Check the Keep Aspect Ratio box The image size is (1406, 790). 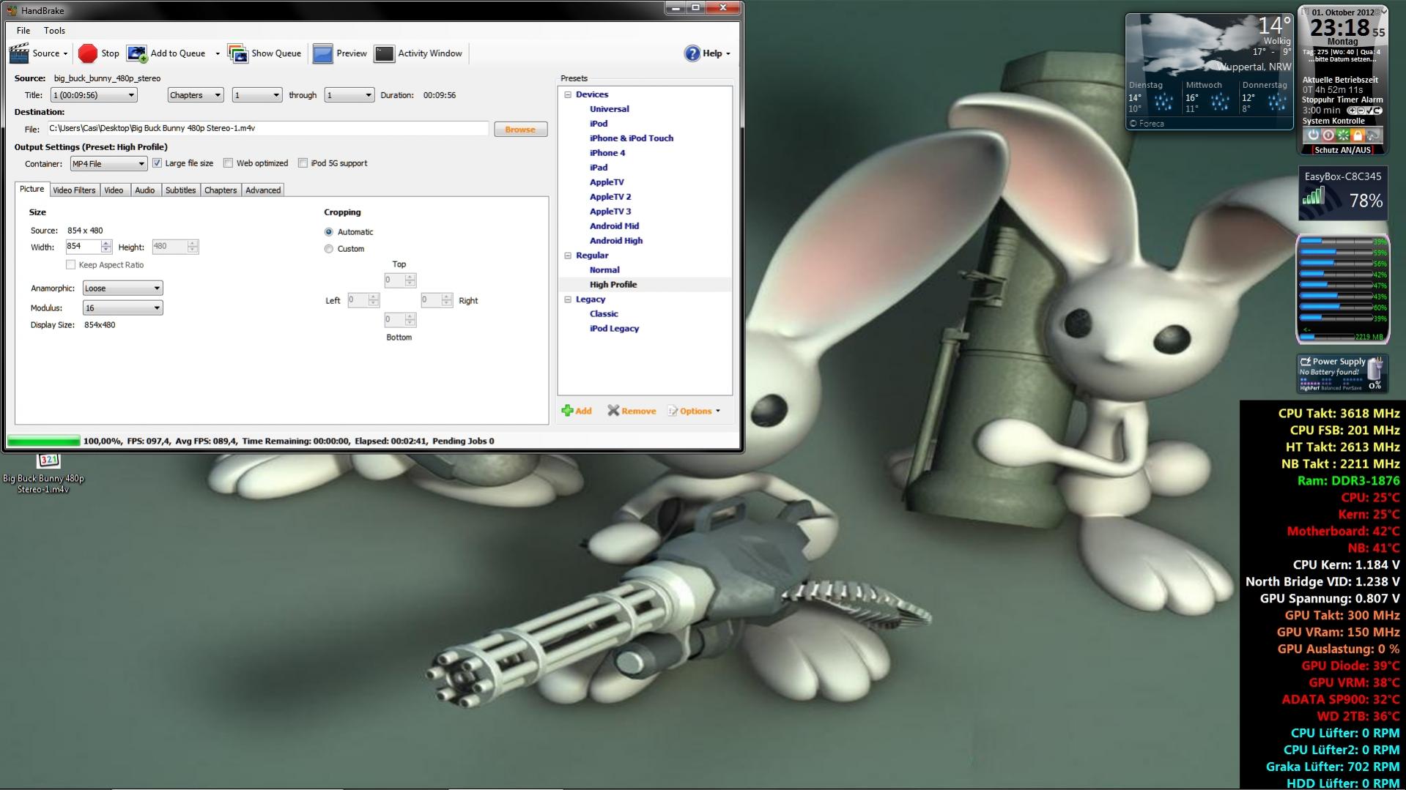70,265
